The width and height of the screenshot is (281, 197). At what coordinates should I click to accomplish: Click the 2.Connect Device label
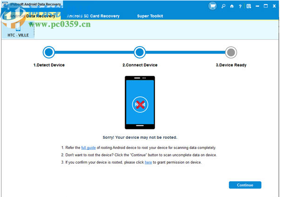[x=140, y=65]
